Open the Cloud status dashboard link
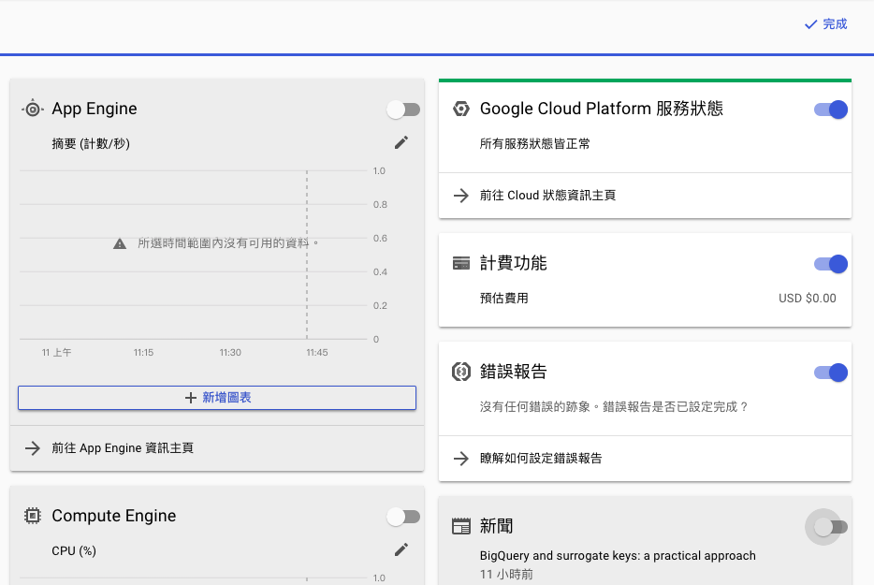 tap(547, 196)
